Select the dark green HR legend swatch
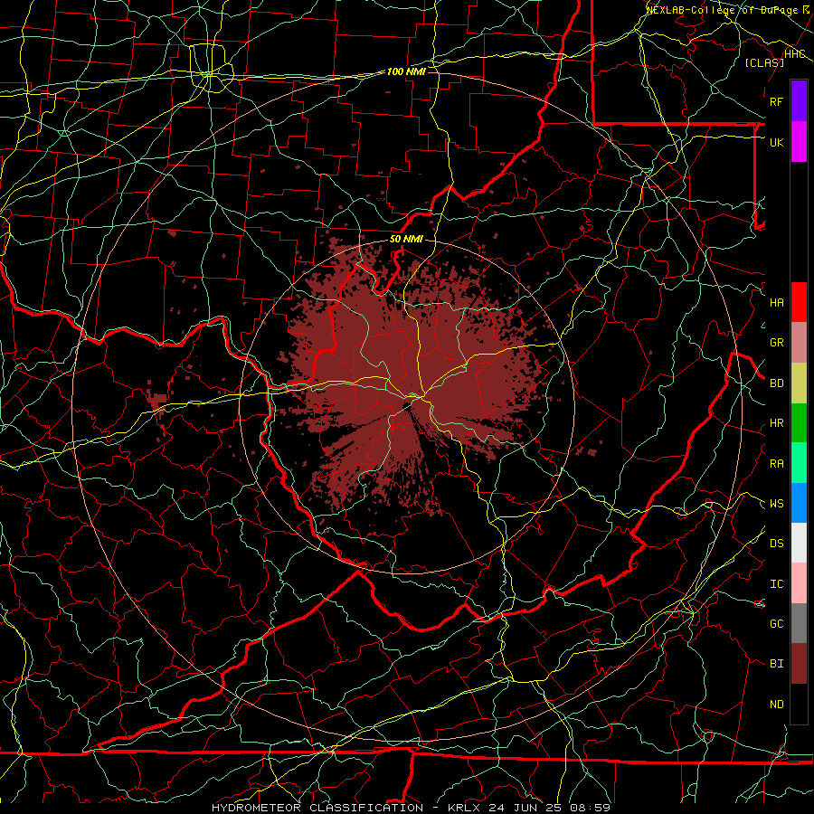The image size is (814, 814). (799, 423)
